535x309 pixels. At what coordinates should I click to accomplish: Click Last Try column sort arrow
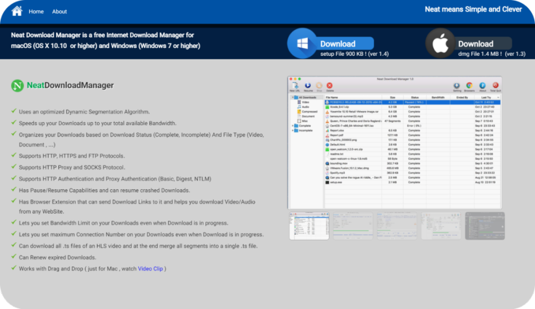click(498, 97)
